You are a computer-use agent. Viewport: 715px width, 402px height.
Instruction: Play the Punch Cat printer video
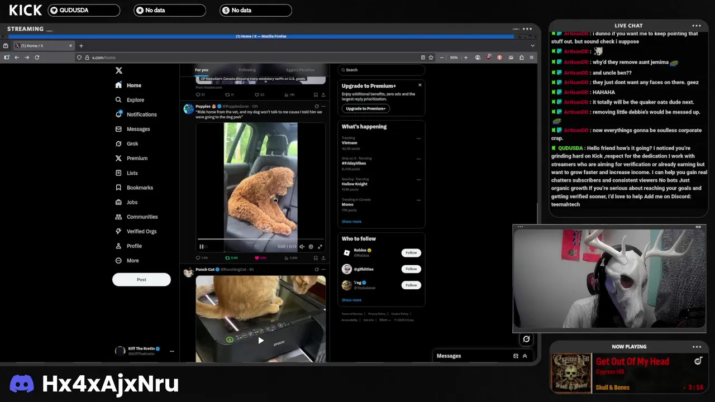(x=260, y=340)
